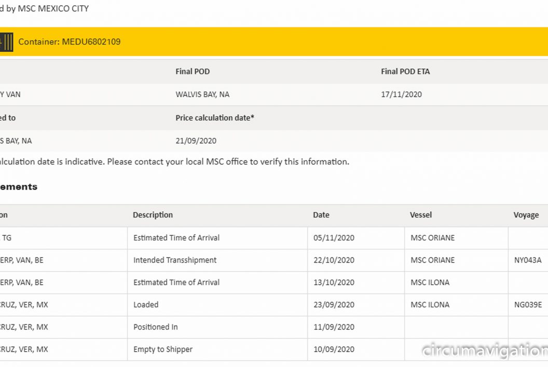Select the Intended Transshipment description

175,261
